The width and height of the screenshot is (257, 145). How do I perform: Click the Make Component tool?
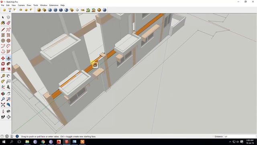click(8, 17)
